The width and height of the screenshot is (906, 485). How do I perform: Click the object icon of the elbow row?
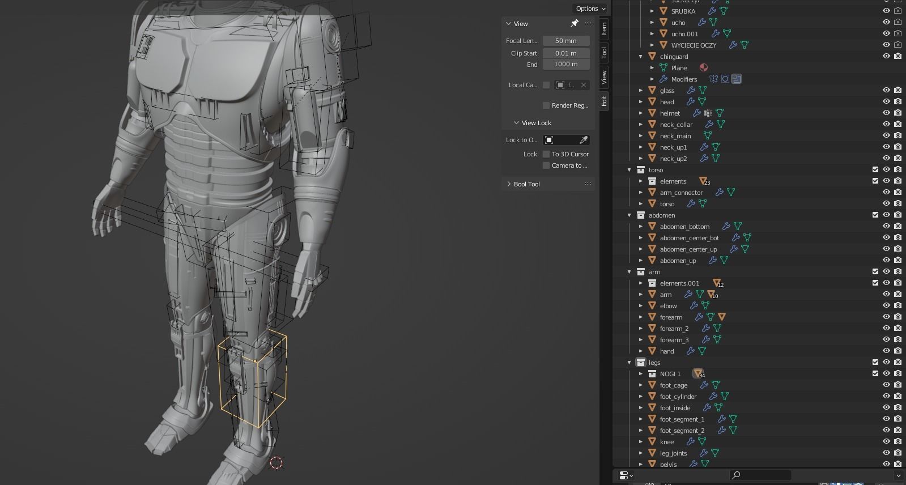(652, 305)
